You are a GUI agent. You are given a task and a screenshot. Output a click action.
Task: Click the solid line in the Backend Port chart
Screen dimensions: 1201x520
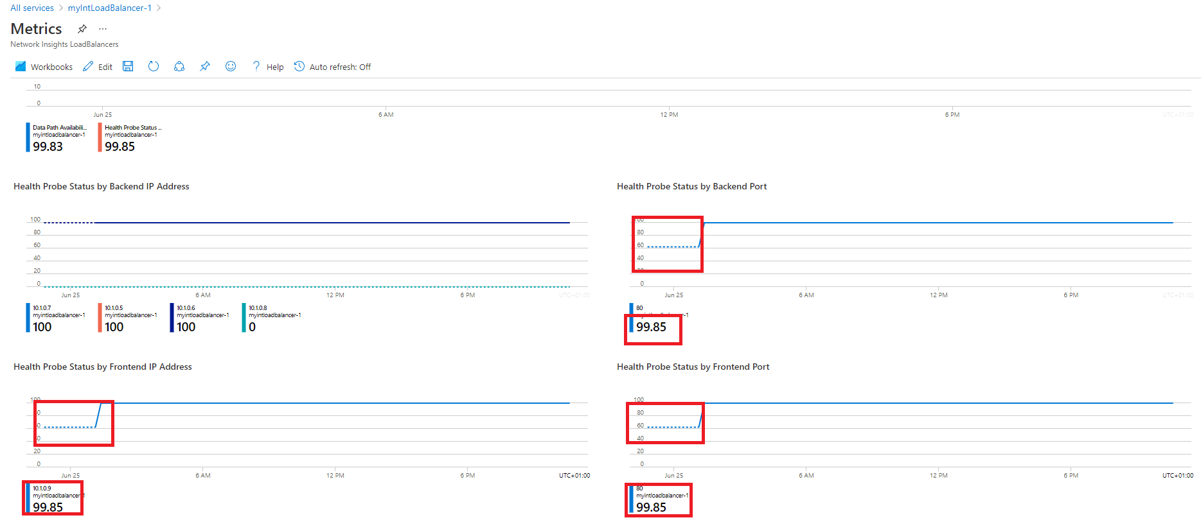click(x=938, y=223)
